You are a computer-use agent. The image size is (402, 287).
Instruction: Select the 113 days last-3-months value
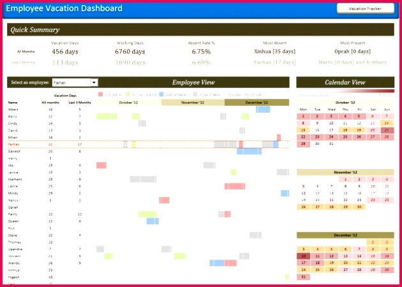(65, 63)
